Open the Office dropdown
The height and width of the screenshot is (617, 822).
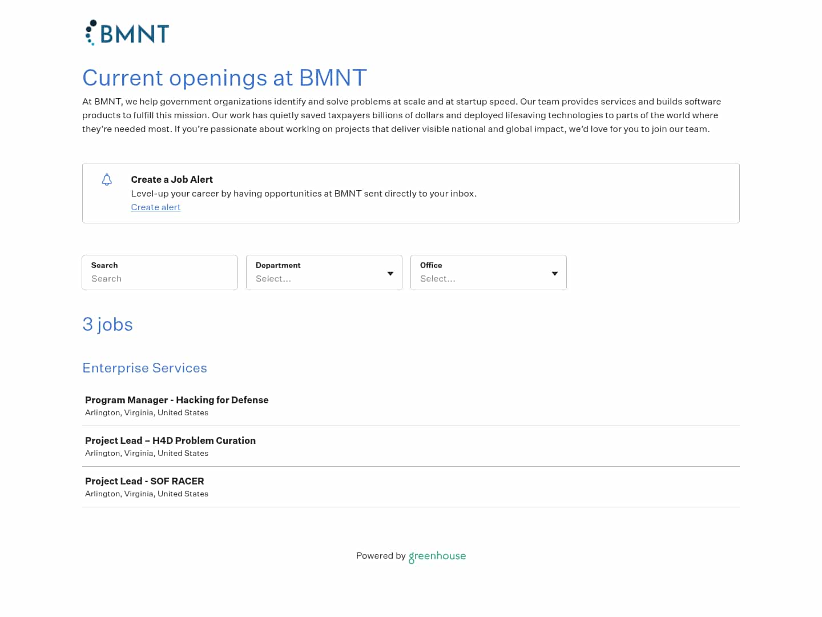click(489, 273)
